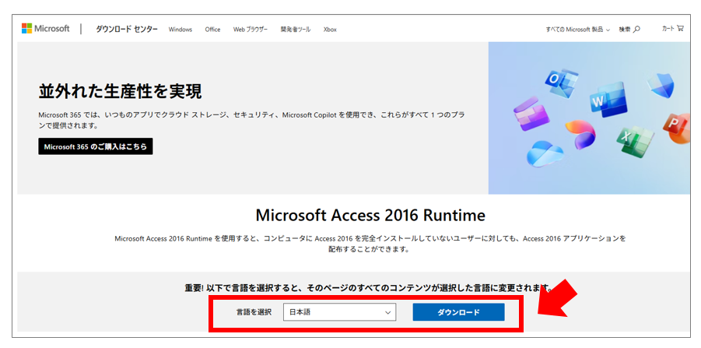This screenshot has height=348, width=701.
Task: Click the Microsoft Access 2016 Runtime heading
Action: 370,215
